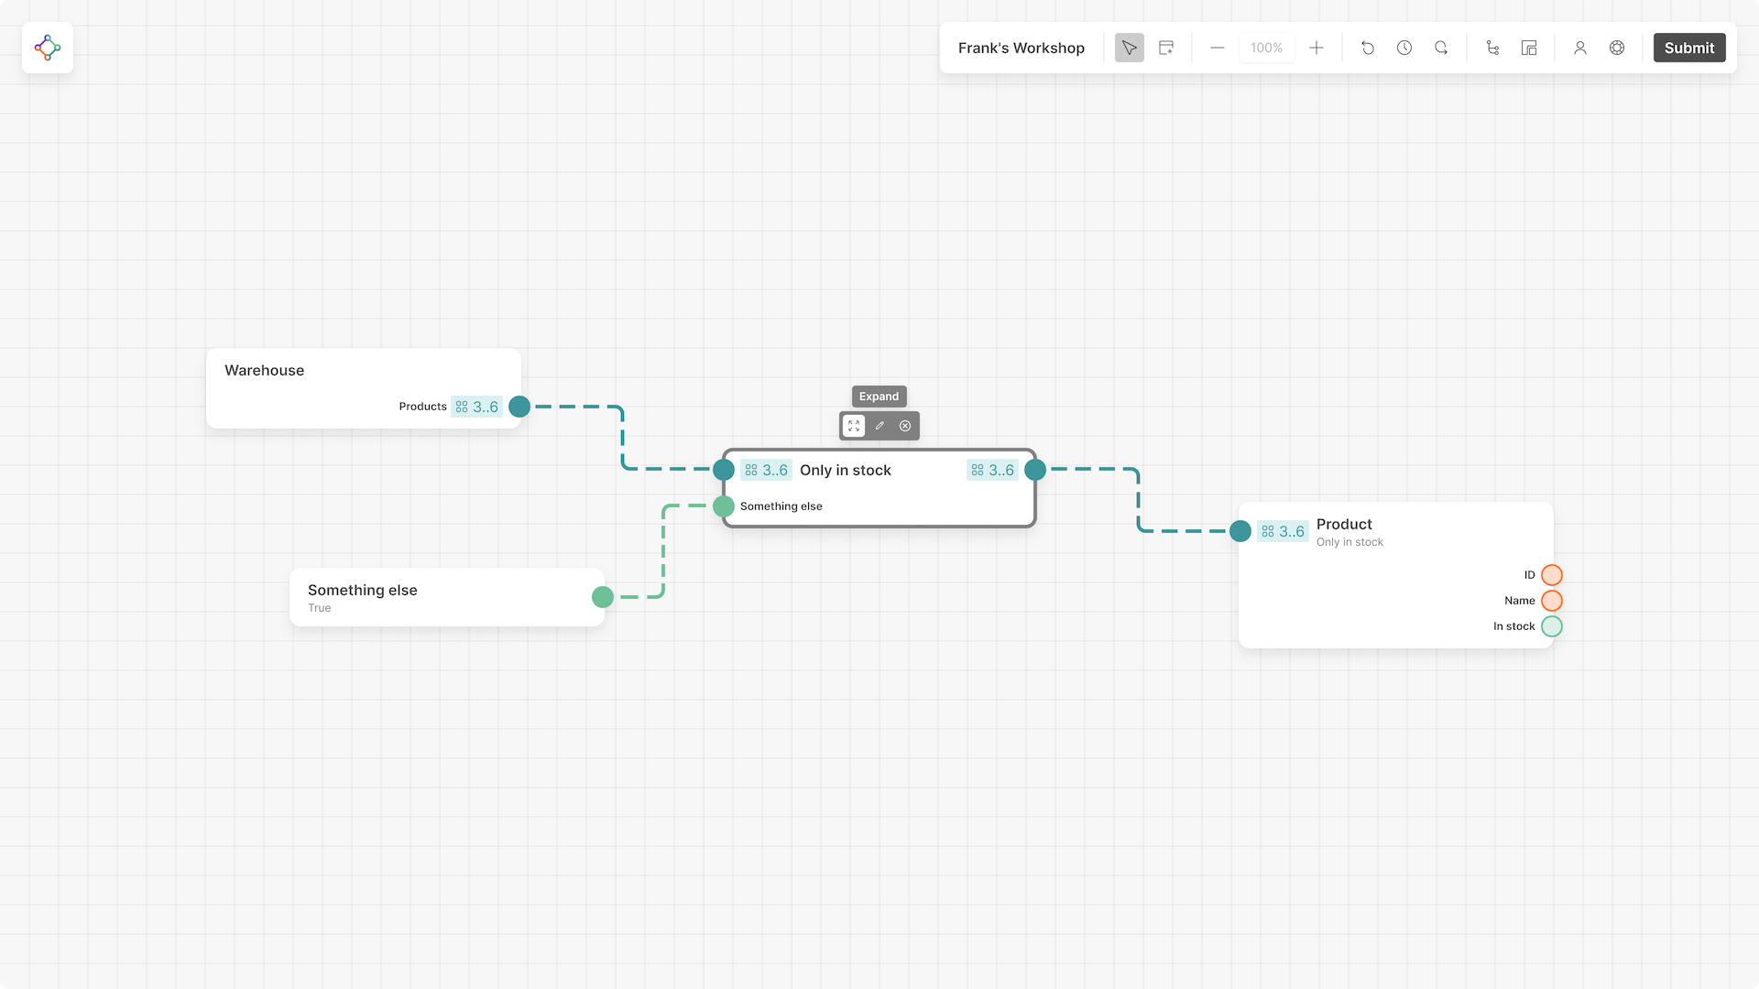1759x989 pixels.
Task: Open the help lifebuoy icon
Action: [1617, 48]
